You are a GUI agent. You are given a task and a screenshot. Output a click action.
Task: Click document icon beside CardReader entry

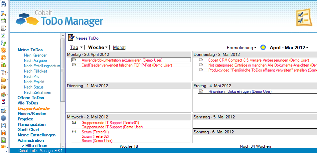[x=74, y=65]
